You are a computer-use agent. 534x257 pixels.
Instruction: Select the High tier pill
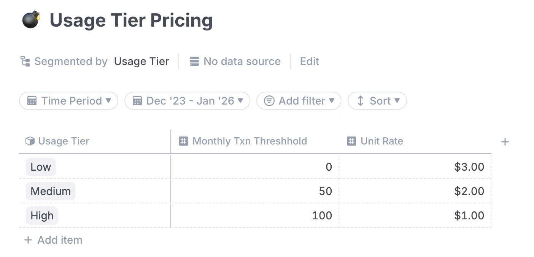[x=42, y=216]
